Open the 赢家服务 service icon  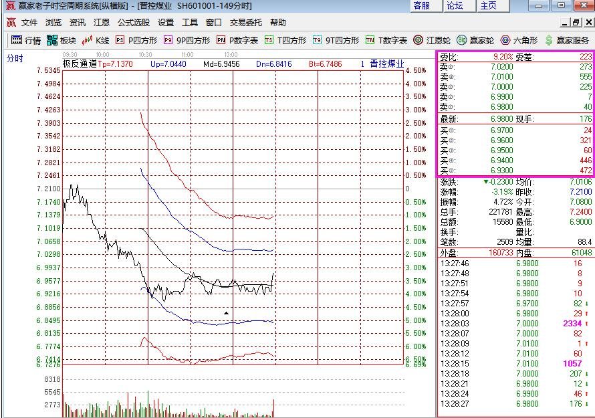[x=566, y=40]
